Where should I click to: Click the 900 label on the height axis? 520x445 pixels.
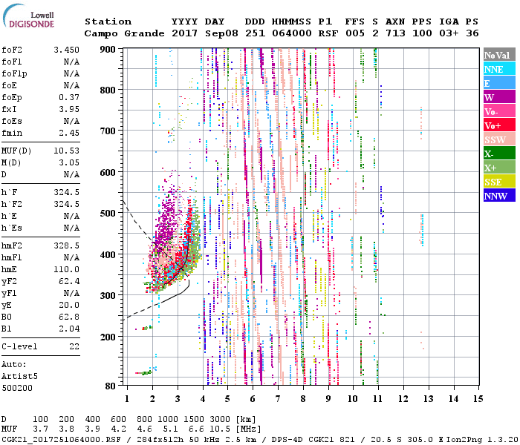pyautogui.click(x=108, y=49)
